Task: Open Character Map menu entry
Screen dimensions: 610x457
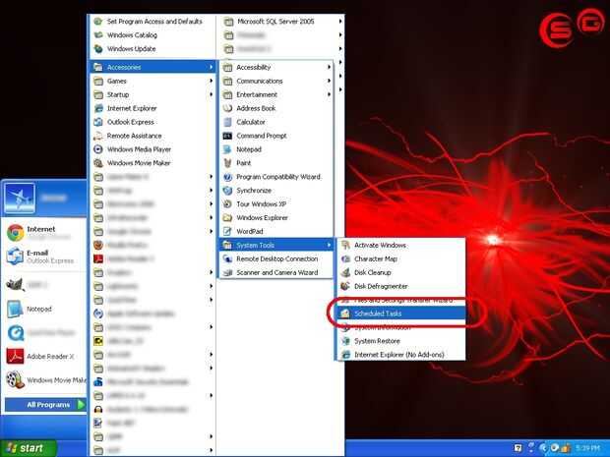Action: tap(400, 258)
